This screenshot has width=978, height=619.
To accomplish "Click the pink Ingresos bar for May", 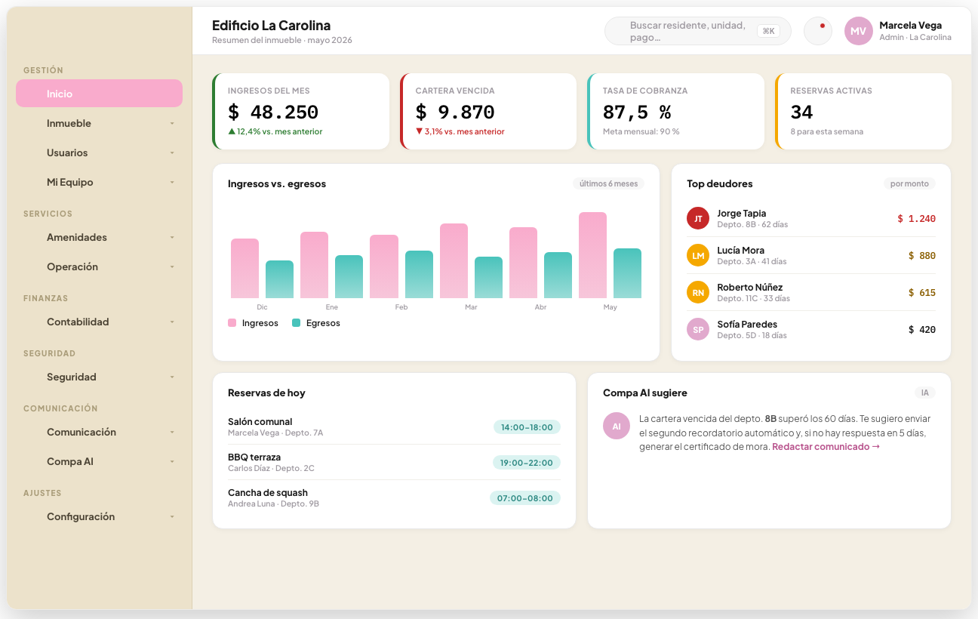I will coord(593,255).
